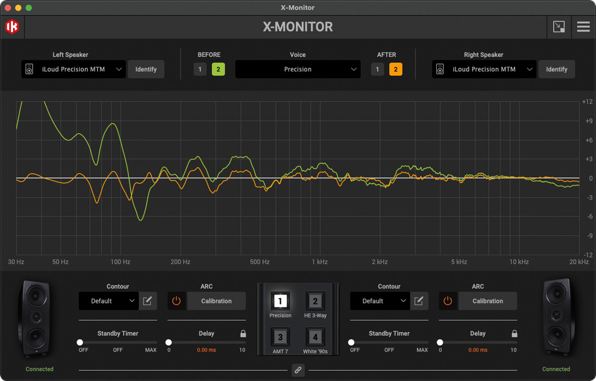Click the left speaker Calibration button
596x381 pixels.
click(216, 301)
